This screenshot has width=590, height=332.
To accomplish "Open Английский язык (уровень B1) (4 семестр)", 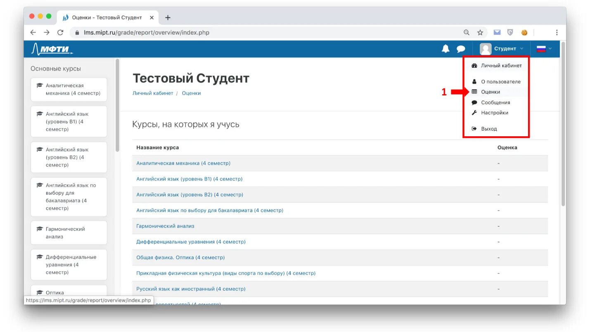I will pos(189,179).
